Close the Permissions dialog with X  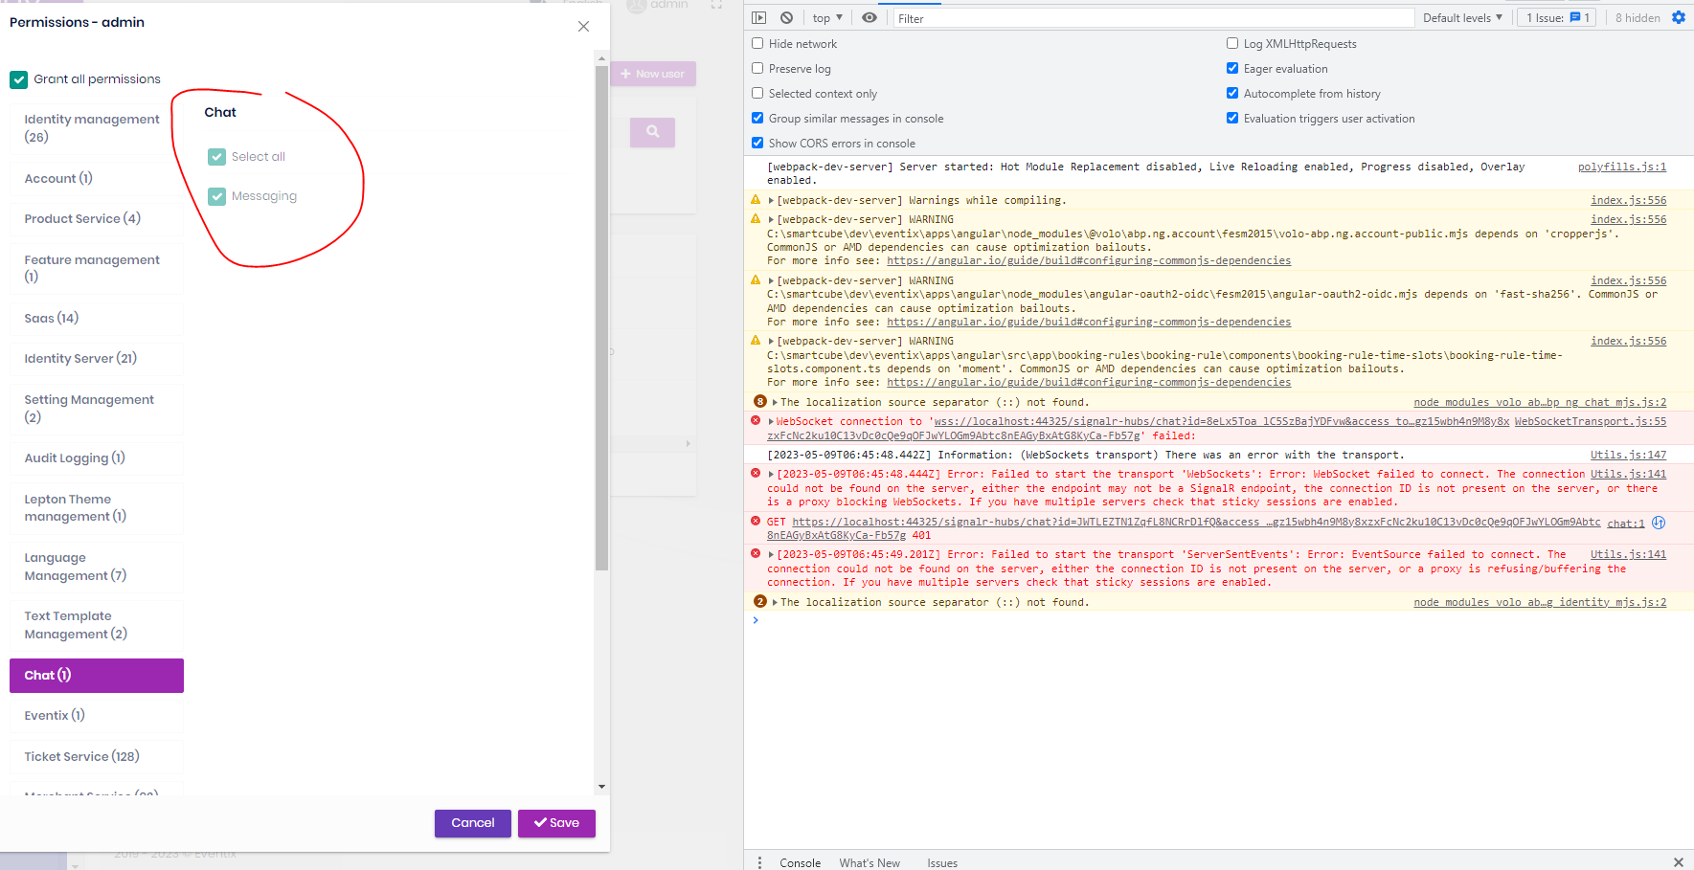pyautogui.click(x=583, y=27)
